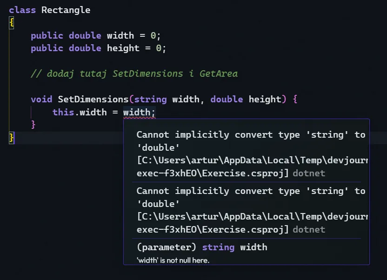
Task: Click the second 'Cannot implicitly convert type' error message
Action: point(251,197)
